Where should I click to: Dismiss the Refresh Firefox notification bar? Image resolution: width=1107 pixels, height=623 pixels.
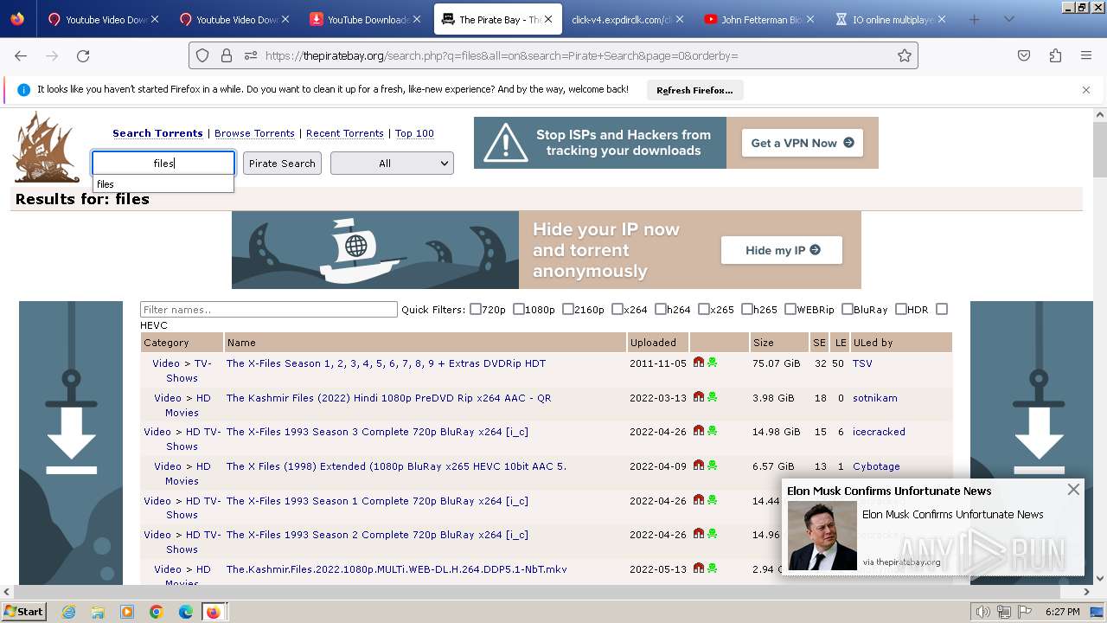click(1086, 89)
